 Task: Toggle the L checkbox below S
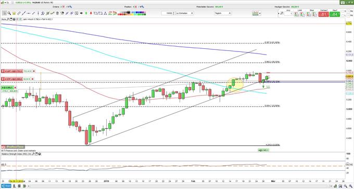(343, 16)
